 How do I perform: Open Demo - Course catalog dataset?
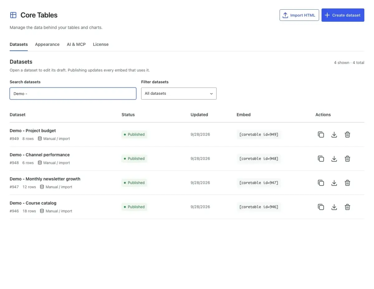[x=33, y=203]
